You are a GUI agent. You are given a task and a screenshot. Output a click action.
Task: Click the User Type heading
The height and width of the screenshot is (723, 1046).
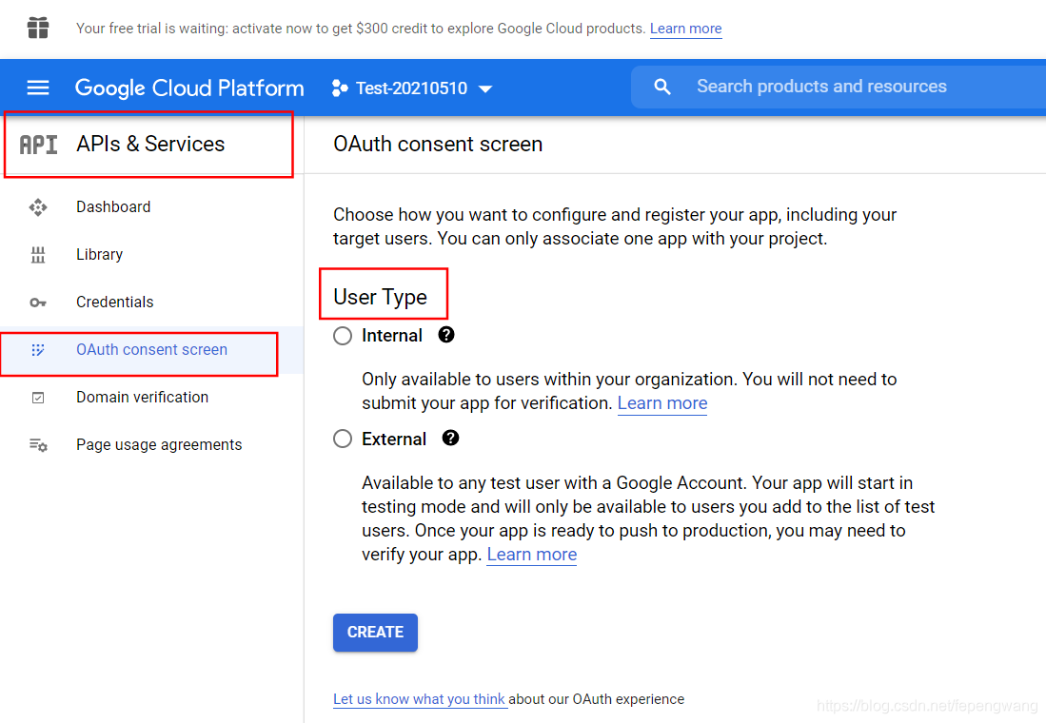pos(381,297)
